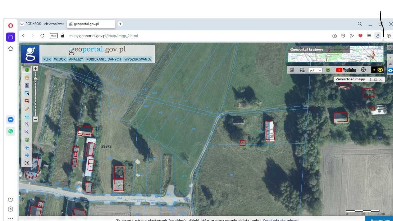Screen dimensions: 393x221
Task: Select the blue rectangle selection tool
Action: (x=27, y=93)
